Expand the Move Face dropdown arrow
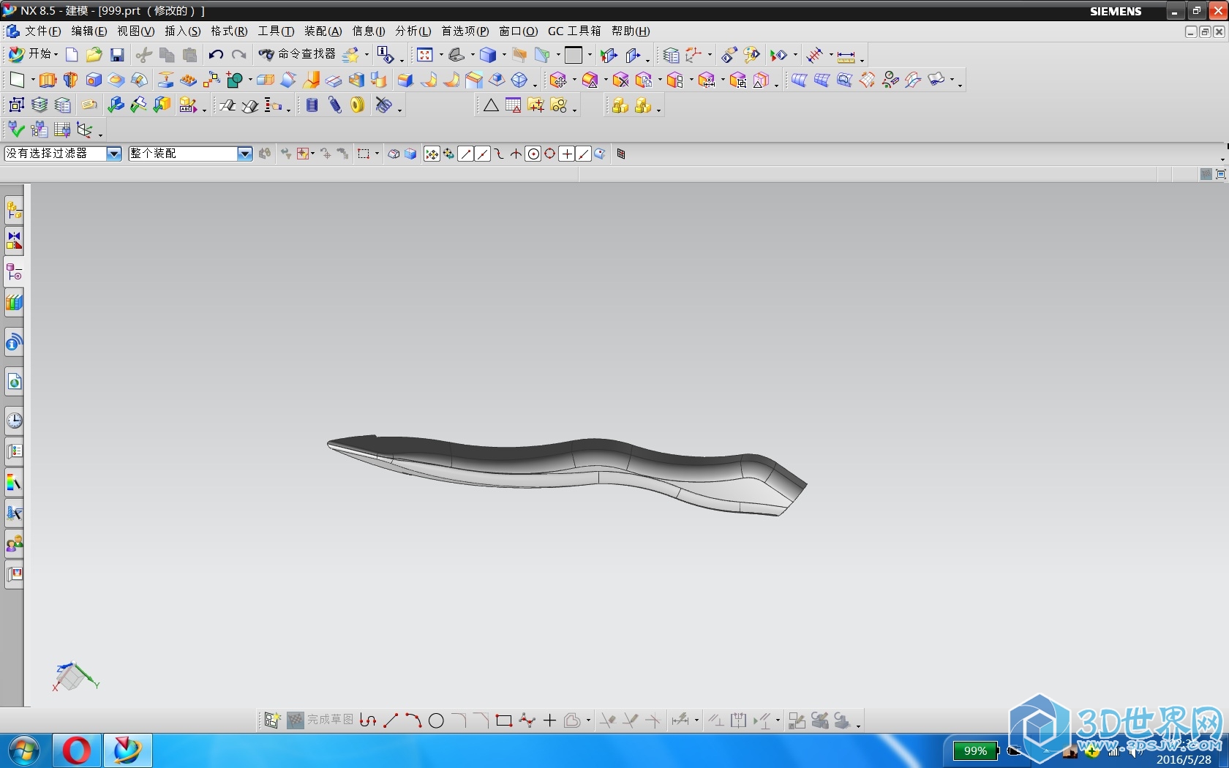The height and width of the screenshot is (768, 1229). coord(574,80)
